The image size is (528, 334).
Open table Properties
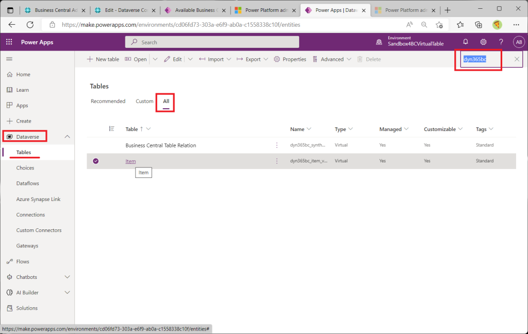coord(290,59)
